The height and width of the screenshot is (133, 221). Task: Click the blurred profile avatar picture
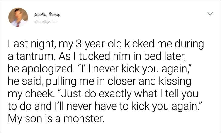point(18,17)
